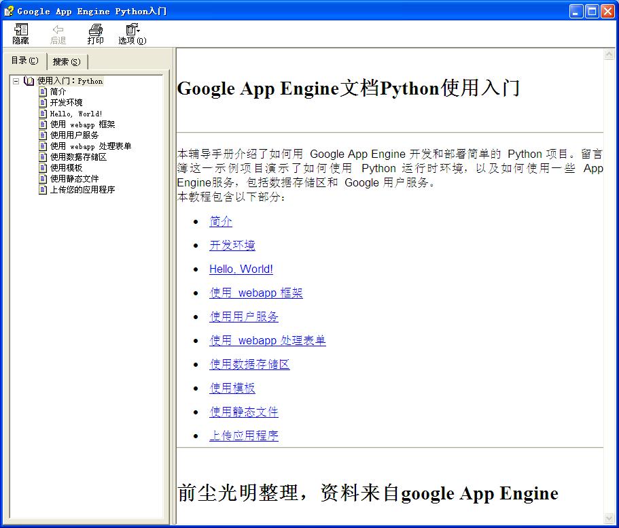Select Hello, World! in the contents tree

(x=76, y=114)
